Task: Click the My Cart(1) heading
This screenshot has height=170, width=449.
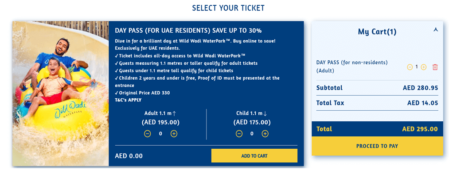Action: (377, 31)
